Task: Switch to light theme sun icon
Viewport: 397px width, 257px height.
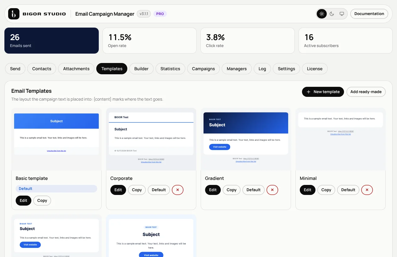Action: point(322,14)
